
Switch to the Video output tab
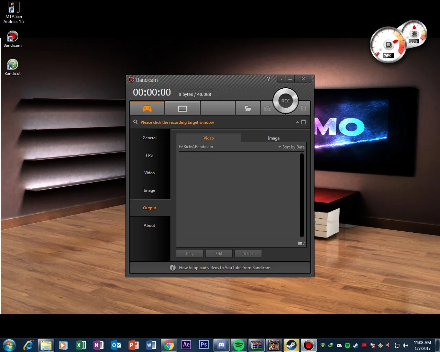pyautogui.click(x=209, y=138)
